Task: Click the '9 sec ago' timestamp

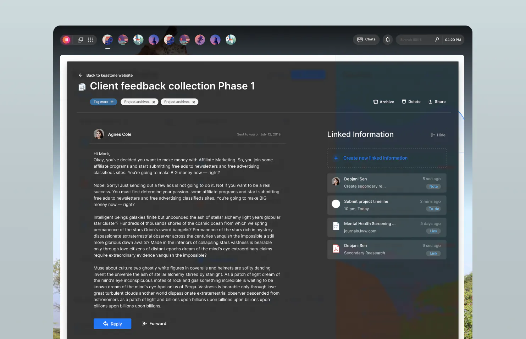Action: [431, 246]
